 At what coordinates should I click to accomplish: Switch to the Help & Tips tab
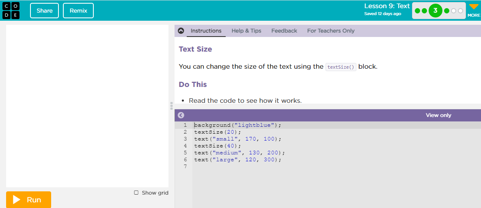click(246, 31)
